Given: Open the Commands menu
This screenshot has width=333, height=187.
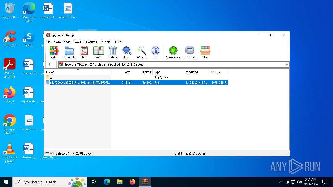Looking at the screenshot, I should pos(62,42).
